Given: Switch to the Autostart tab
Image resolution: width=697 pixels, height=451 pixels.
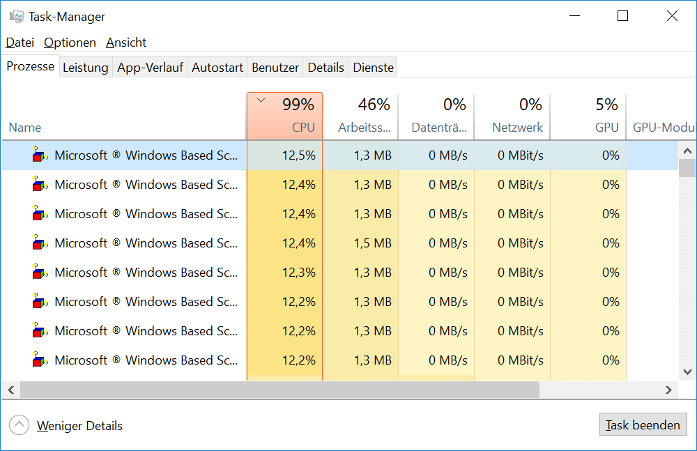Looking at the screenshot, I should click(217, 68).
